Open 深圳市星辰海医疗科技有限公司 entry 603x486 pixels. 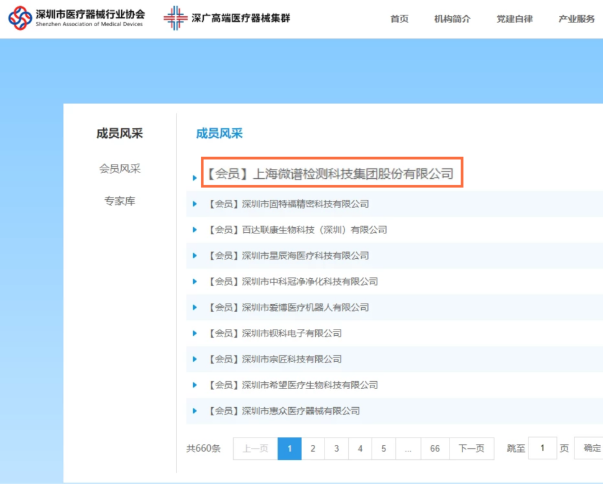tap(288, 256)
